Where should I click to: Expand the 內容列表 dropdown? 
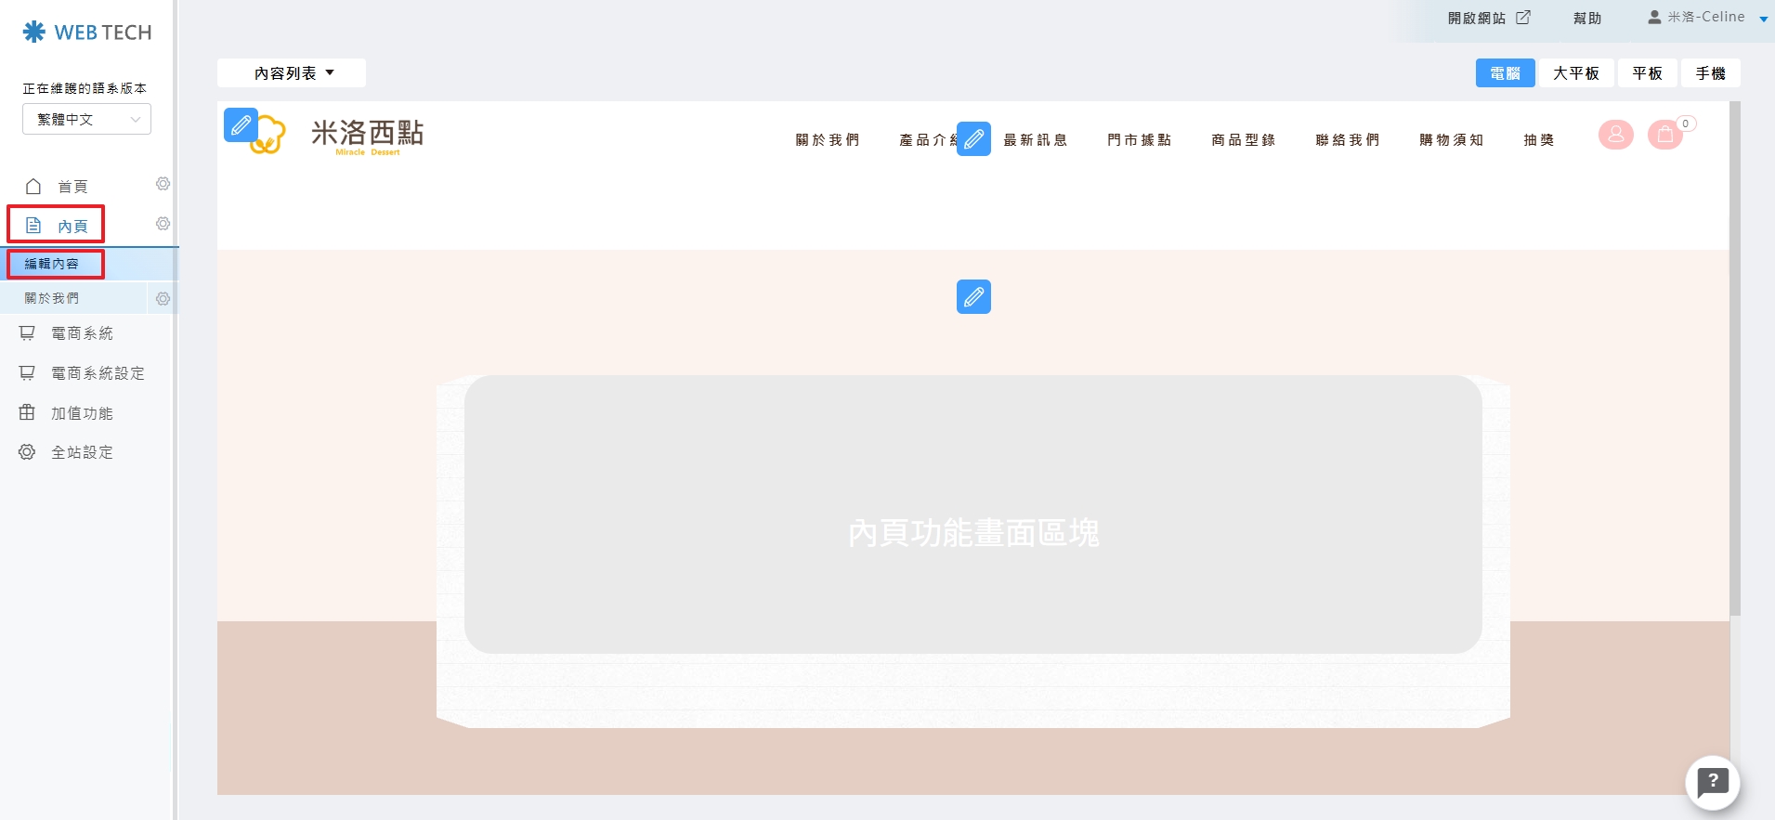(x=292, y=73)
